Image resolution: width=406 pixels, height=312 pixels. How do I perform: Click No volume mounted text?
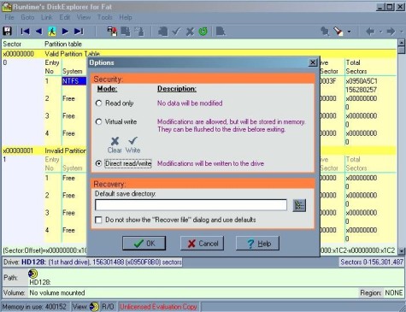pos(57,292)
